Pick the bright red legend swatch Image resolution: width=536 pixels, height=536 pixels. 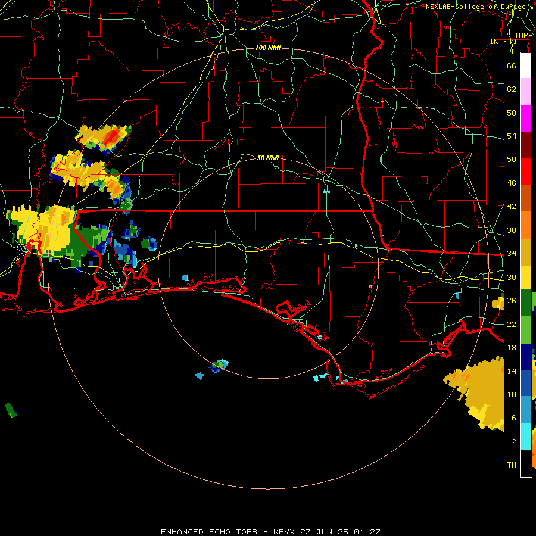pos(526,172)
